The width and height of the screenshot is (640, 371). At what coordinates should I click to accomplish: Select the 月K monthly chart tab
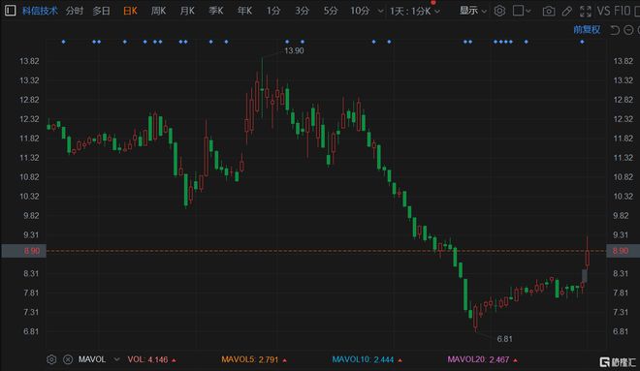(187, 11)
